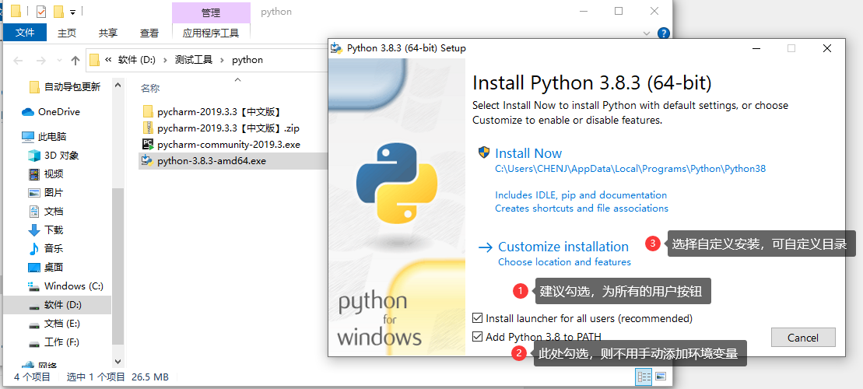863x389 pixels.
Task: Expand breadcrumb arrow after 软件 (D:)
Action: click(x=166, y=60)
